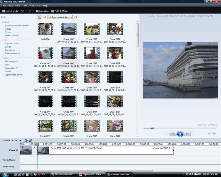221x177 pixels.
Task: Click the scroll down arrow of media pane
Action: (x=137, y=136)
